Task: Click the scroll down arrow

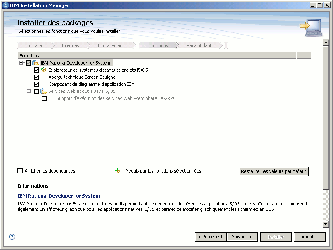Action: (x=326, y=224)
